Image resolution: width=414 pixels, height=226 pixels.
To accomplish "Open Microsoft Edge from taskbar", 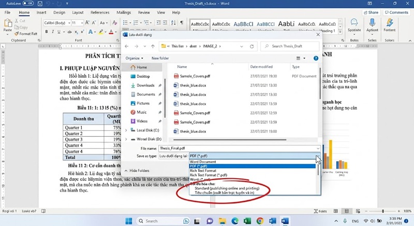I will [x=235, y=221].
